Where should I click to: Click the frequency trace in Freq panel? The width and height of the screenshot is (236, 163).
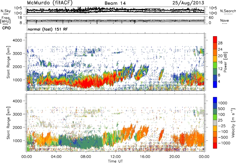115,20
